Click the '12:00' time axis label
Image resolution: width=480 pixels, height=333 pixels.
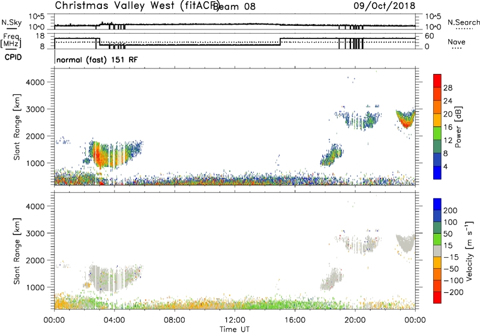tap(235, 320)
